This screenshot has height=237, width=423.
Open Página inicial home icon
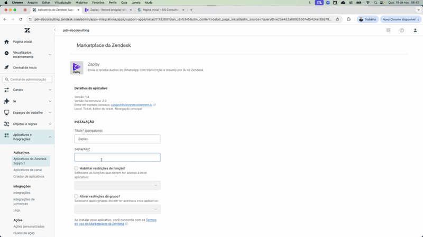coord(7,42)
